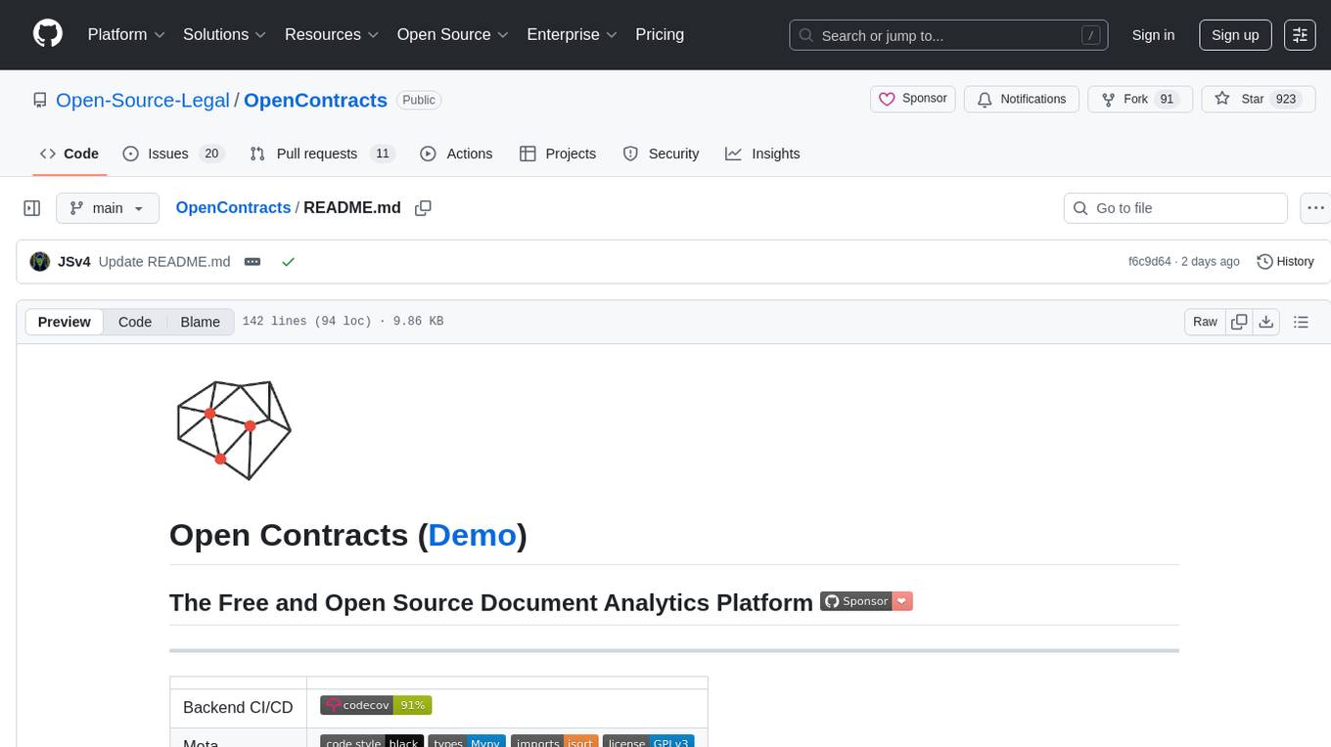Switch to the Code tab
Image resolution: width=1331 pixels, height=747 pixels.
point(69,154)
